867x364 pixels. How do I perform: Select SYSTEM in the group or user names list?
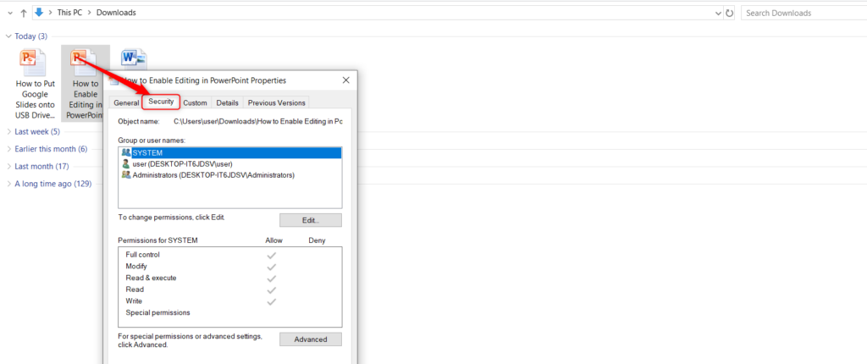click(x=148, y=152)
